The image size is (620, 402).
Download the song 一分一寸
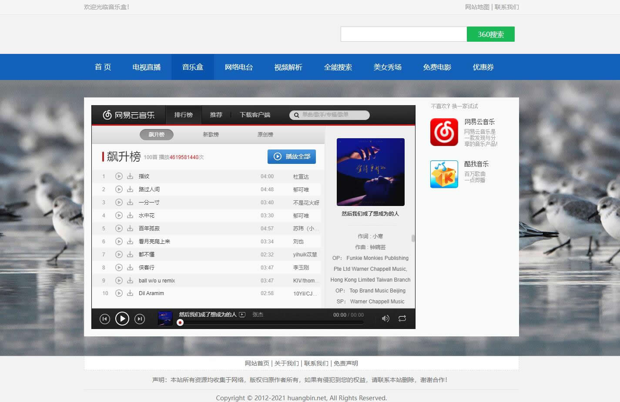pyautogui.click(x=130, y=203)
